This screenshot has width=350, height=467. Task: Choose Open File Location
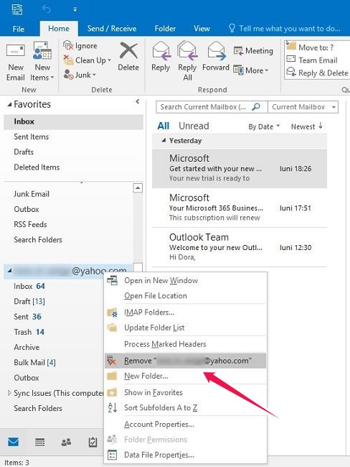click(185, 296)
